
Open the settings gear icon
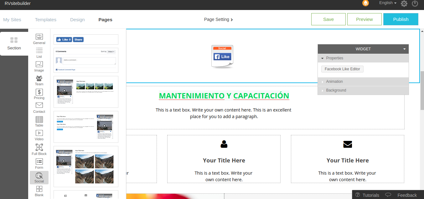(404, 4)
